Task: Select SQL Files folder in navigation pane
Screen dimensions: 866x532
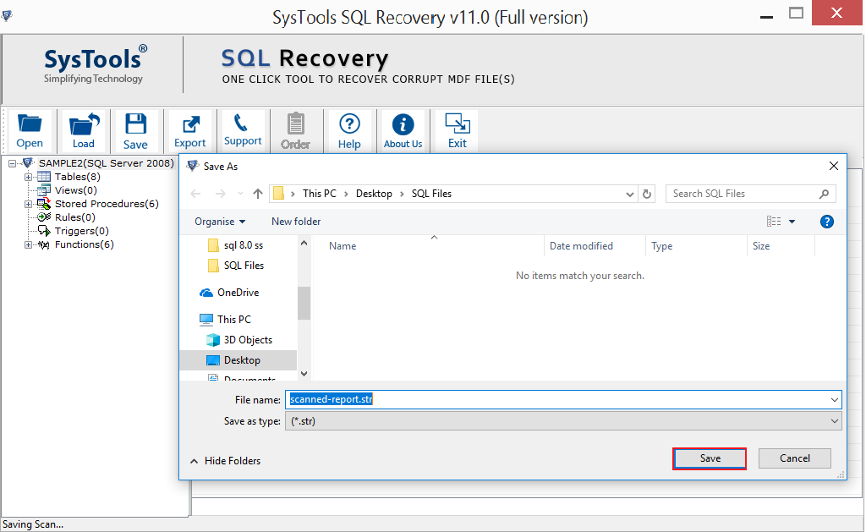Action: coord(244,266)
